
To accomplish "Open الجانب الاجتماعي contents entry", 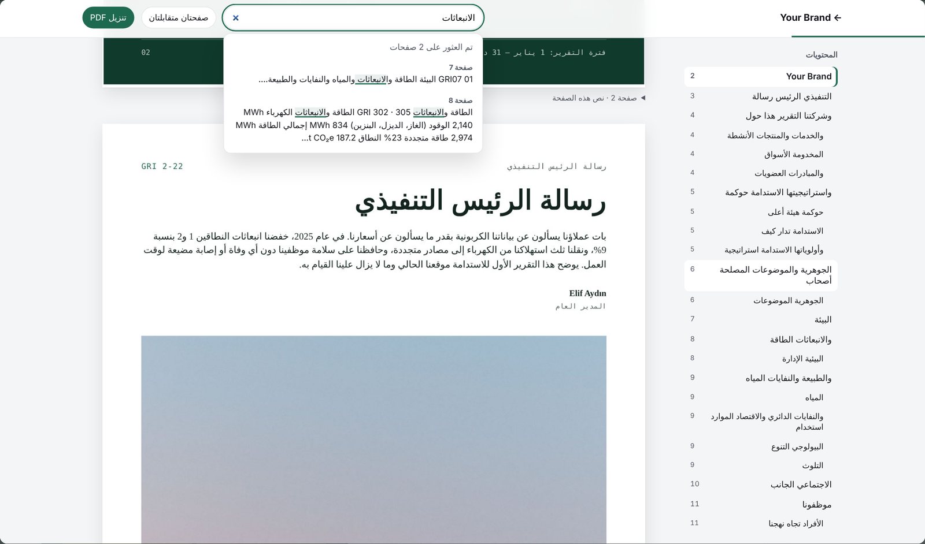I will click(x=760, y=485).
